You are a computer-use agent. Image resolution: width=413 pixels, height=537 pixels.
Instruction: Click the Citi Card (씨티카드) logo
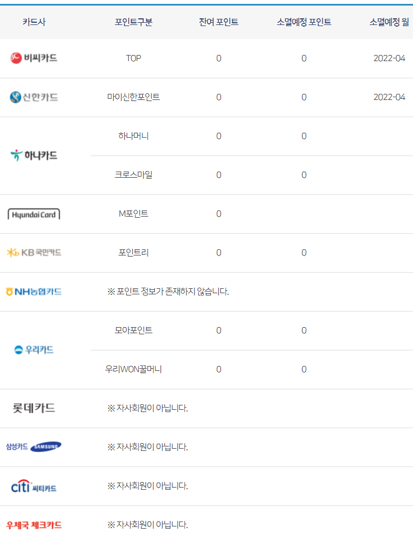coord(33,486)
